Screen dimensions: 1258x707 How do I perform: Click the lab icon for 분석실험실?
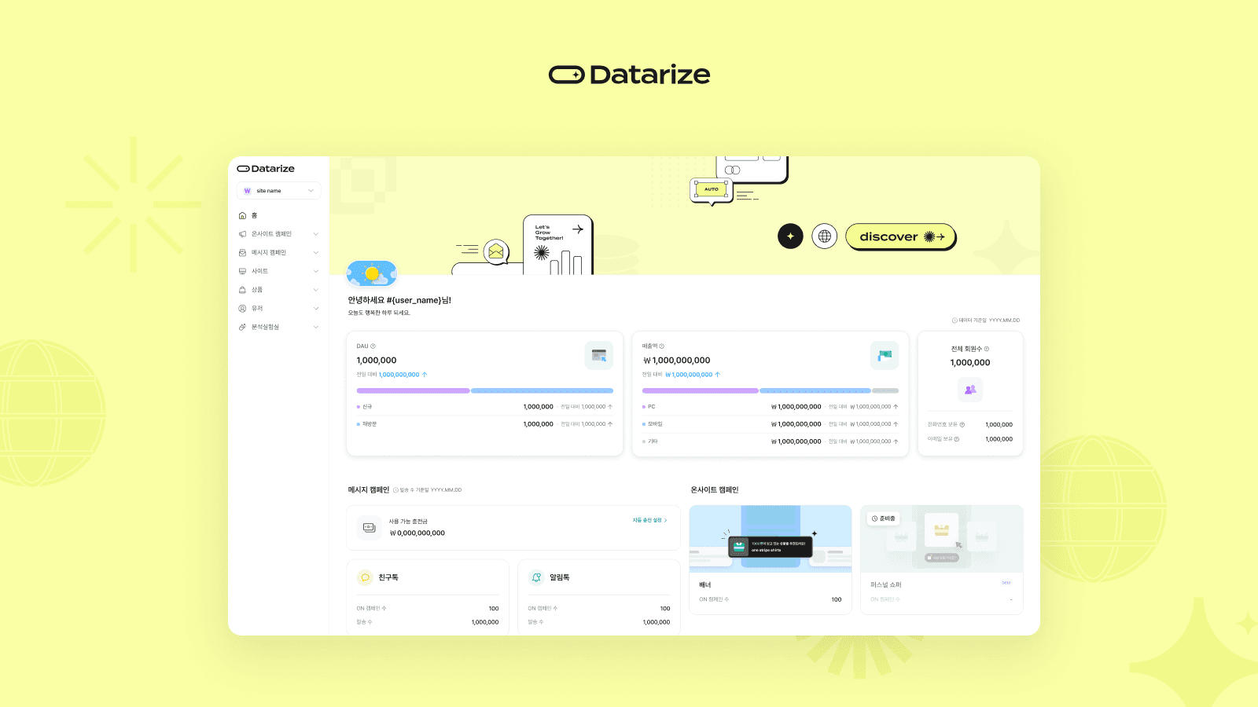(x=242, y=327)
